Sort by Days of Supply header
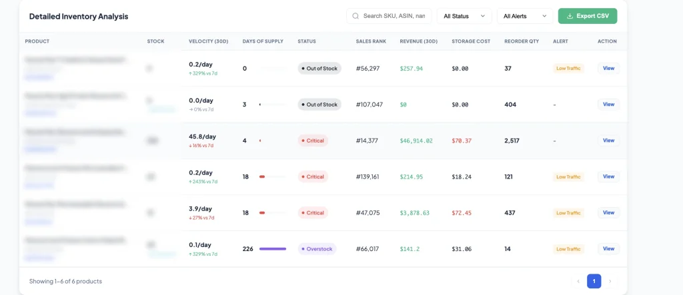This screenshot has width=683, height=295. point(263,41)
